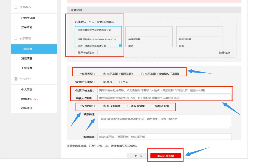Click the 订单中心 section icon
Image resolution: width=260 pixels, height=163 pixels.
[x=15, y=7]
